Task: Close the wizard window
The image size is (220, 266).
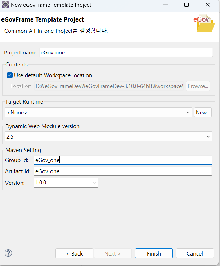Action: tap(208, 5)
